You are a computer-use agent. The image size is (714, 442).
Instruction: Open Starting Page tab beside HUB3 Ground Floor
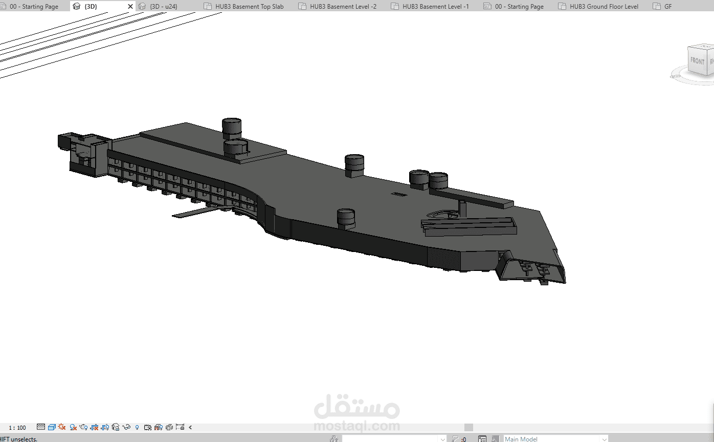(513, 7)
